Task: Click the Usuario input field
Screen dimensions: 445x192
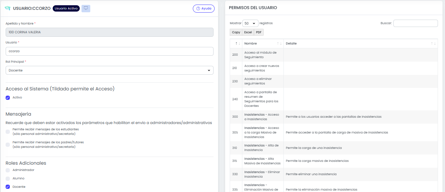Action: tap(110, 51)
